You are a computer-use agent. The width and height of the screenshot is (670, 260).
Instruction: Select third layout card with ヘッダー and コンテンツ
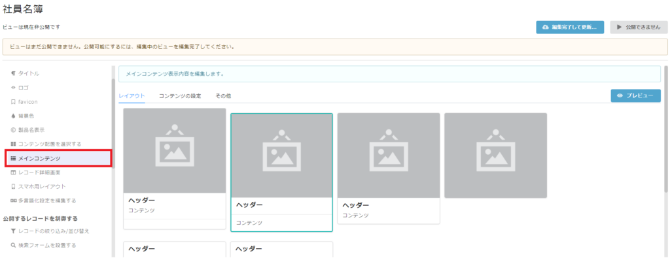pos(389,168)
